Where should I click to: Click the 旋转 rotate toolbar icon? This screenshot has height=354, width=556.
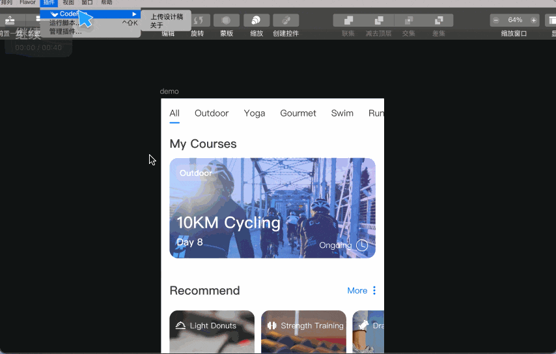[x=198, y=20]
